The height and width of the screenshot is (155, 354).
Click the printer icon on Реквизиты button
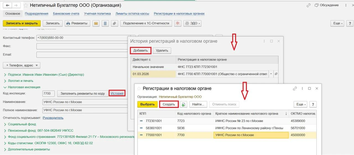click(x=69, y=23)
